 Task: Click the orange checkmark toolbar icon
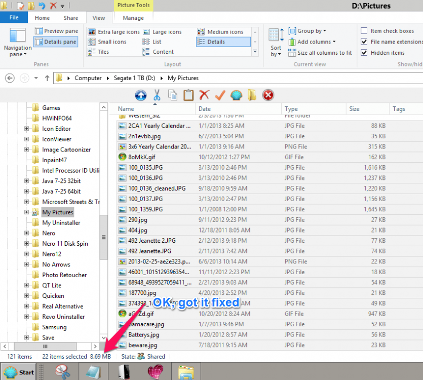[x=220, y=95]
